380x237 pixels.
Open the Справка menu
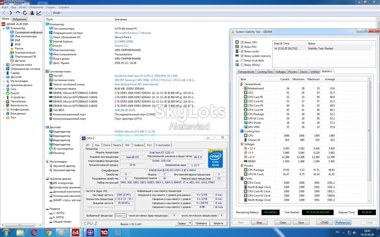(x=64, y=7)
